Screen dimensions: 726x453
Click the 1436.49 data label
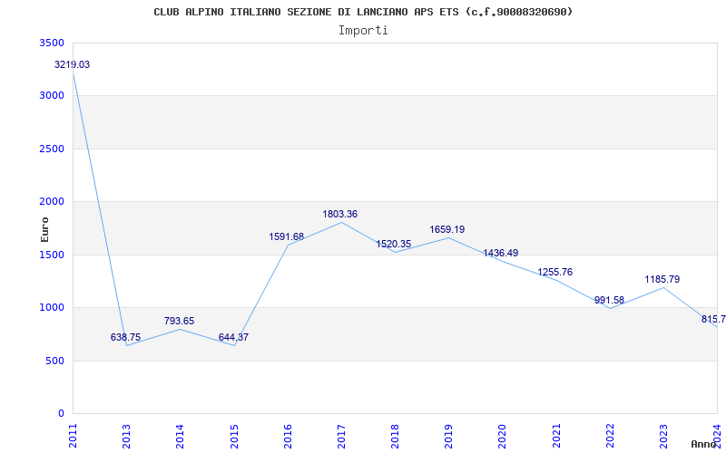click(501, 254)
